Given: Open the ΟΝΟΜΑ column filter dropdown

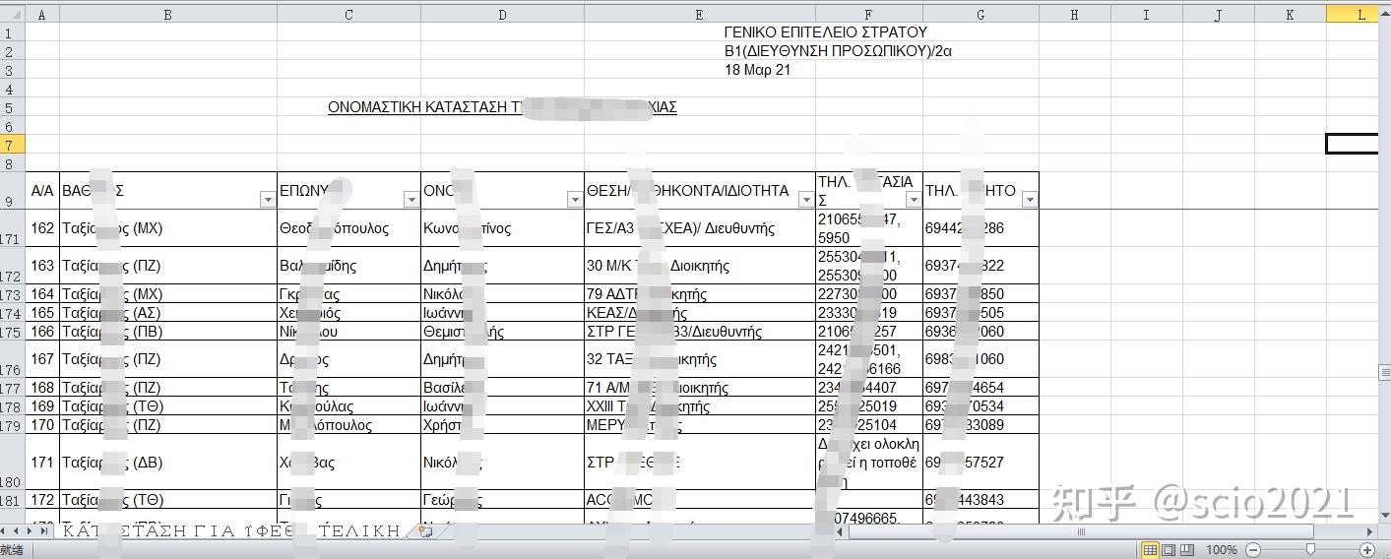Looking at the screenshot, I should click(x=574, y=200).
